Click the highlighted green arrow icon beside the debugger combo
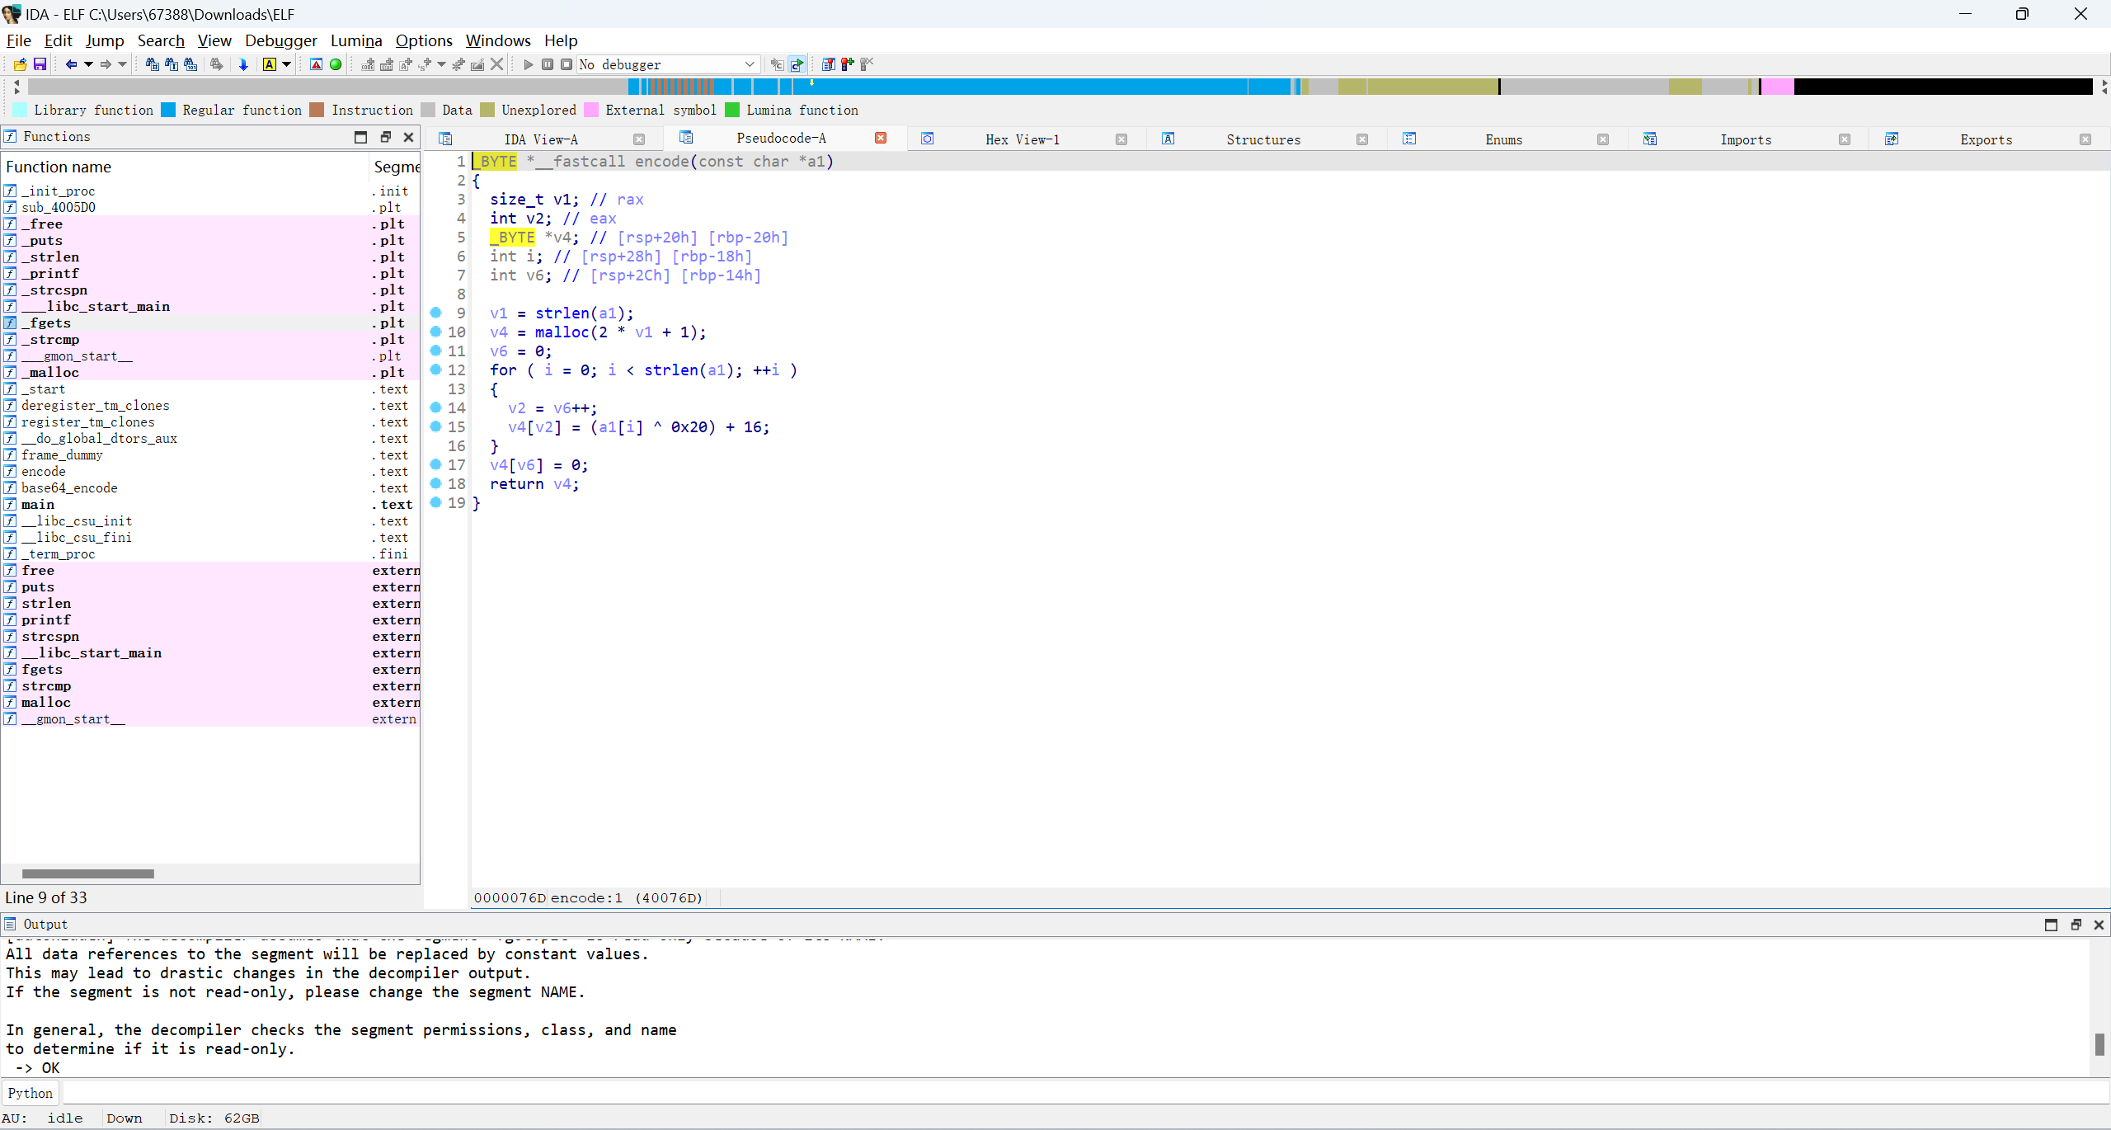Screen dimensions: 2111x1130 [x=797, y=64]
